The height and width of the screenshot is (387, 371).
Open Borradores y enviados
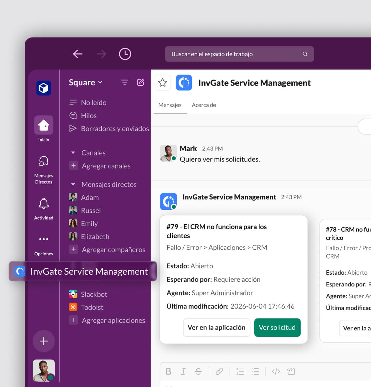click(109, 128)
